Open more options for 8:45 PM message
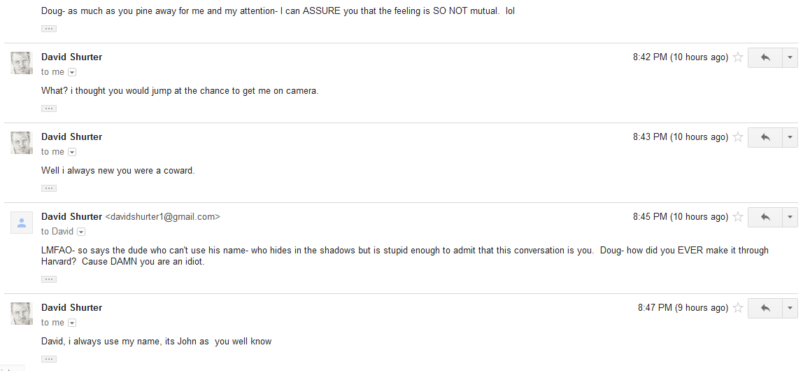 point(790,217)
